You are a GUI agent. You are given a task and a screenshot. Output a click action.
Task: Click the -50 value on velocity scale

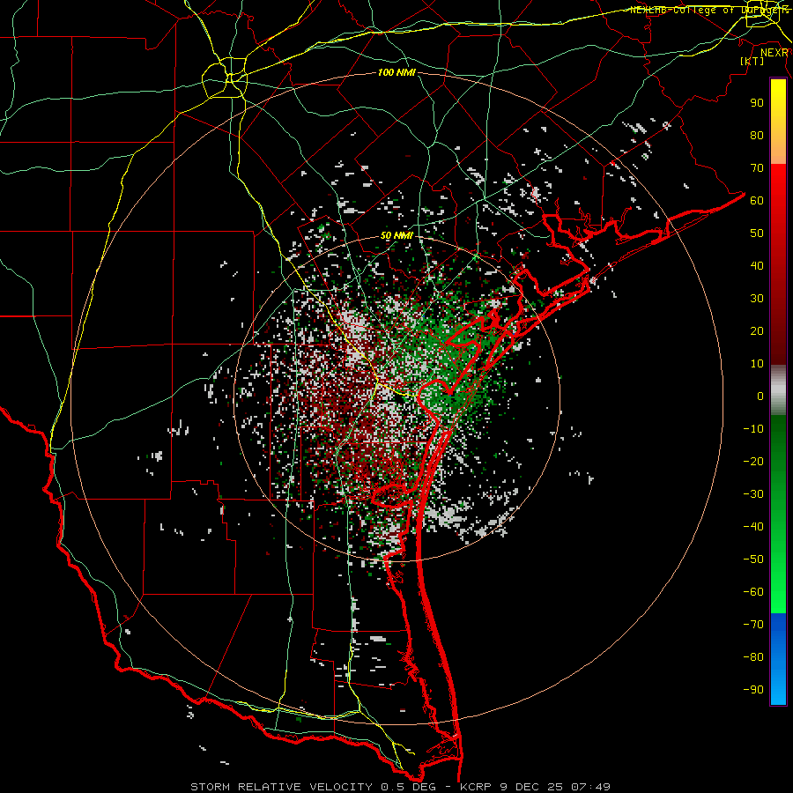pos(753,560)
